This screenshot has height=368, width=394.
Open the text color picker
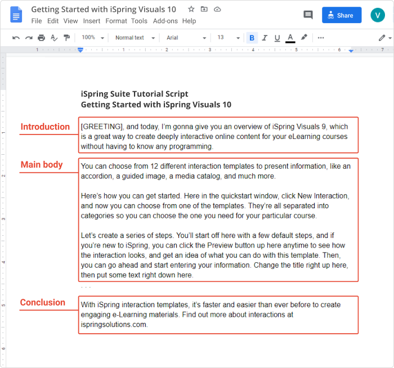point(290,38)
